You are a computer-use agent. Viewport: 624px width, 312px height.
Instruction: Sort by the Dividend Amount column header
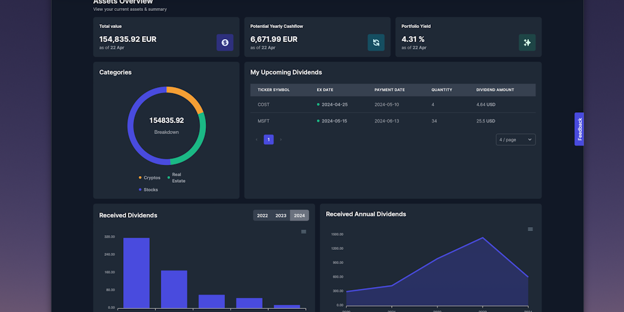495,90
